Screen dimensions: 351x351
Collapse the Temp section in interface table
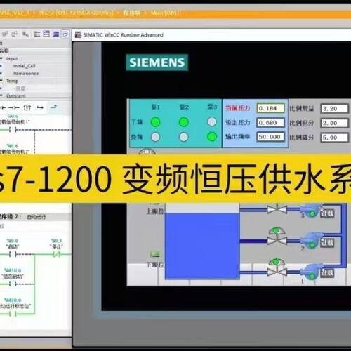click(2, 81)
